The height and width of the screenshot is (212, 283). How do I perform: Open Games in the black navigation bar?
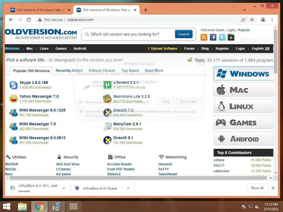click(61, 49)
